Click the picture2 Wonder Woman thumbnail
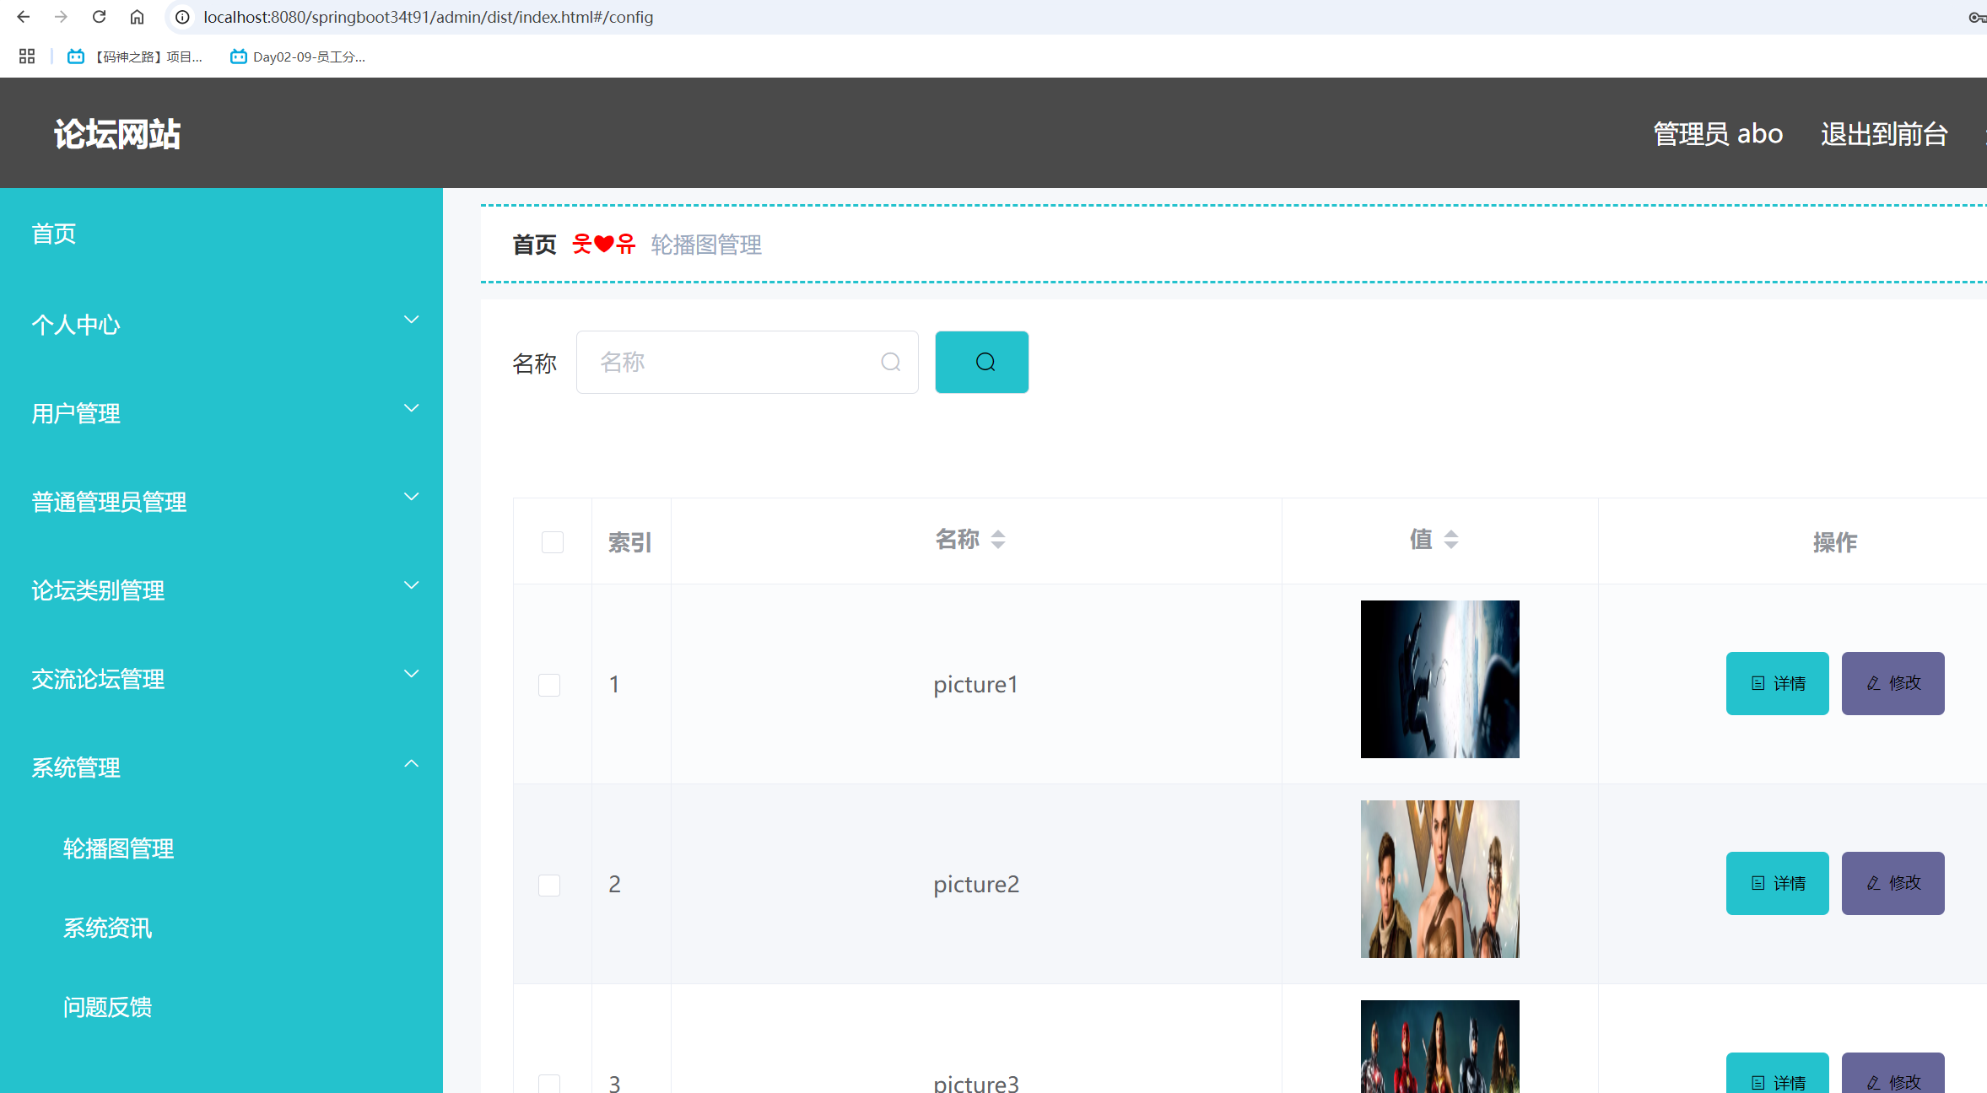The image size is (1987, 1093). tap(1439, 879)
